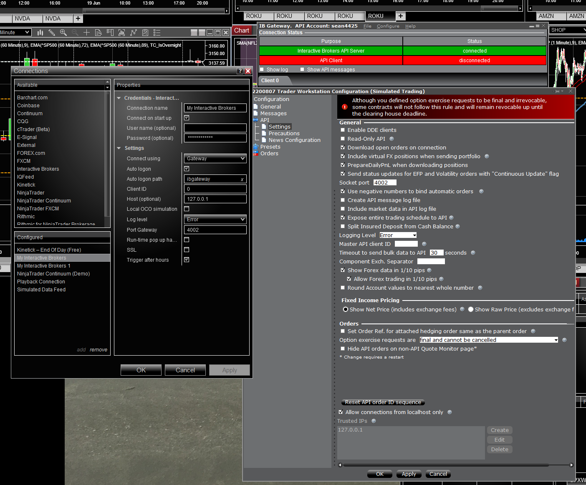Toggle the Connect on start up checkbox
Screen dimensions: 586x485
tap(187, 118)
